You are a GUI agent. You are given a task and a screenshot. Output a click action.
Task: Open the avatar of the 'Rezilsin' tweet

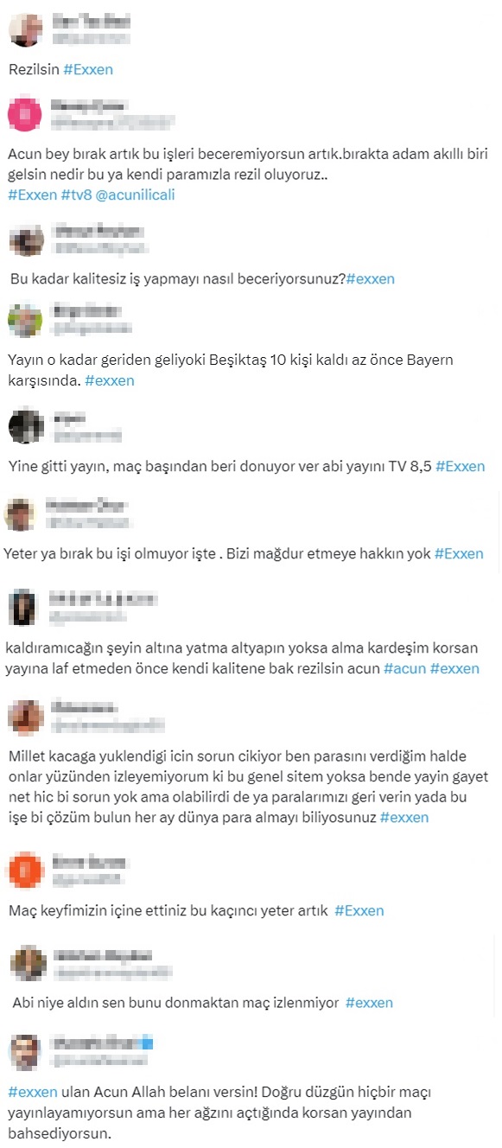tap(25, 28)
